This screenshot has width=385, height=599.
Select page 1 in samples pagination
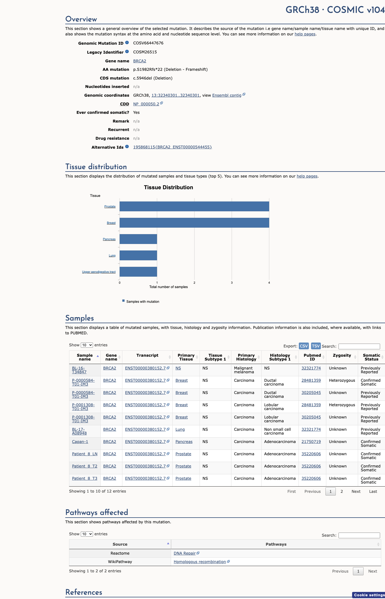[331, 491]
